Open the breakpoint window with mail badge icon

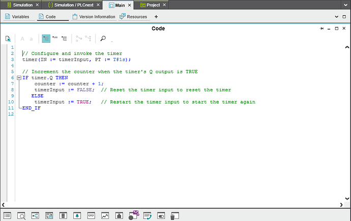pyautogui.click(x=134, y=215)
